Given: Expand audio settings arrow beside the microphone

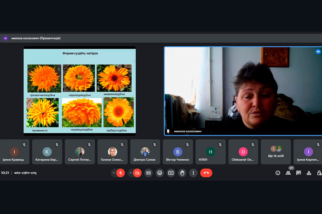Looking at the screenshot, I should (114, 173).
